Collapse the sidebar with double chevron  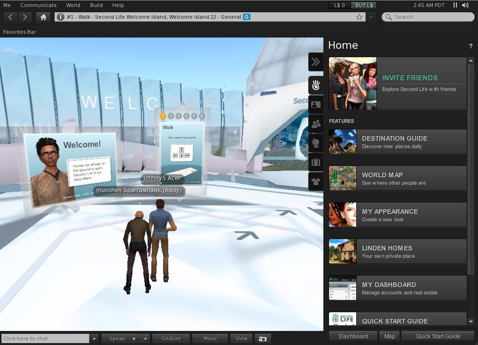tap(316, 62)
